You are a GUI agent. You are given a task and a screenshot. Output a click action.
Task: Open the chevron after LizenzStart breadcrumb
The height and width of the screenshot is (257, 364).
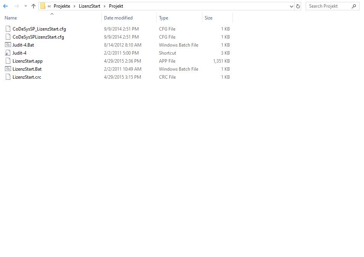click(x=104, y=6)
